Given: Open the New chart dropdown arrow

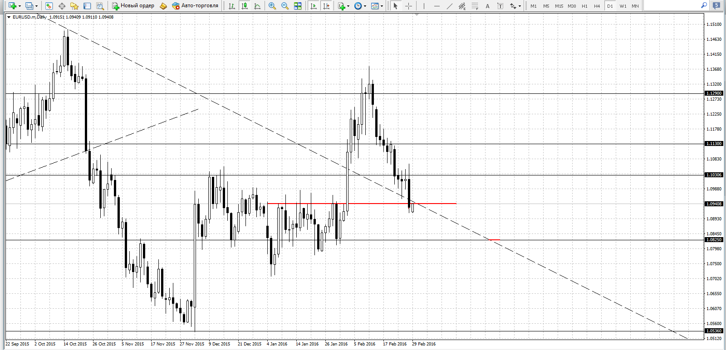Looking at the screenshot, I should (x=20, y=6).
